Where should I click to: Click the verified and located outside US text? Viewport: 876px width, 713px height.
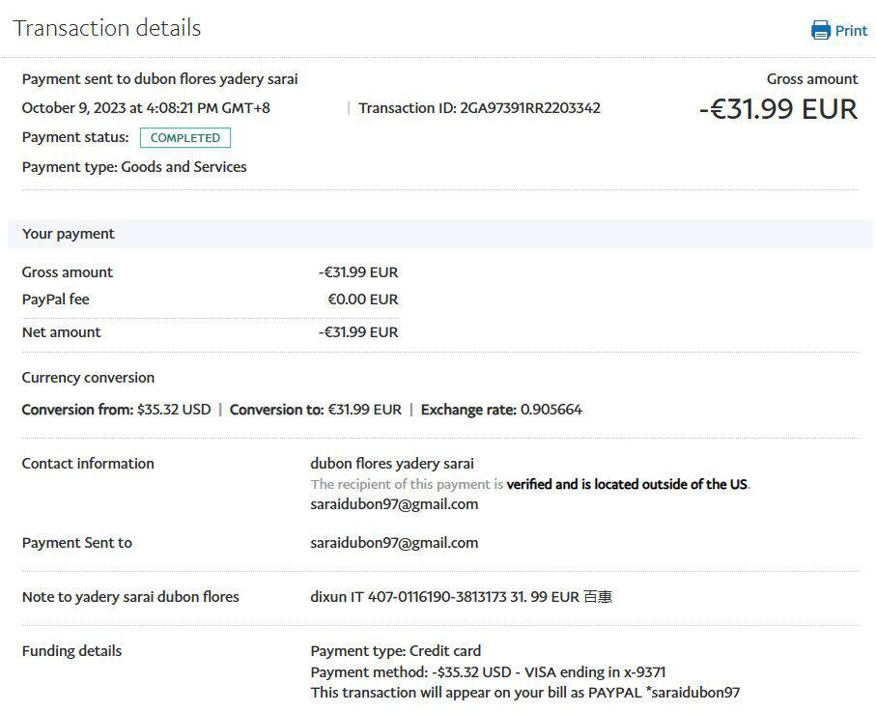(628, 484)
